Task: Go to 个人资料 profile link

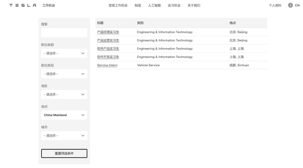Action: [x=275, y=5]
